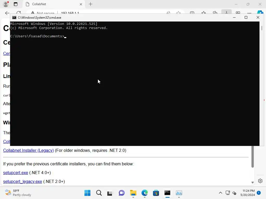Viewport: 266px width, 199px height.
Task: Click the page scroll down arrow
Action: point(252,182)
